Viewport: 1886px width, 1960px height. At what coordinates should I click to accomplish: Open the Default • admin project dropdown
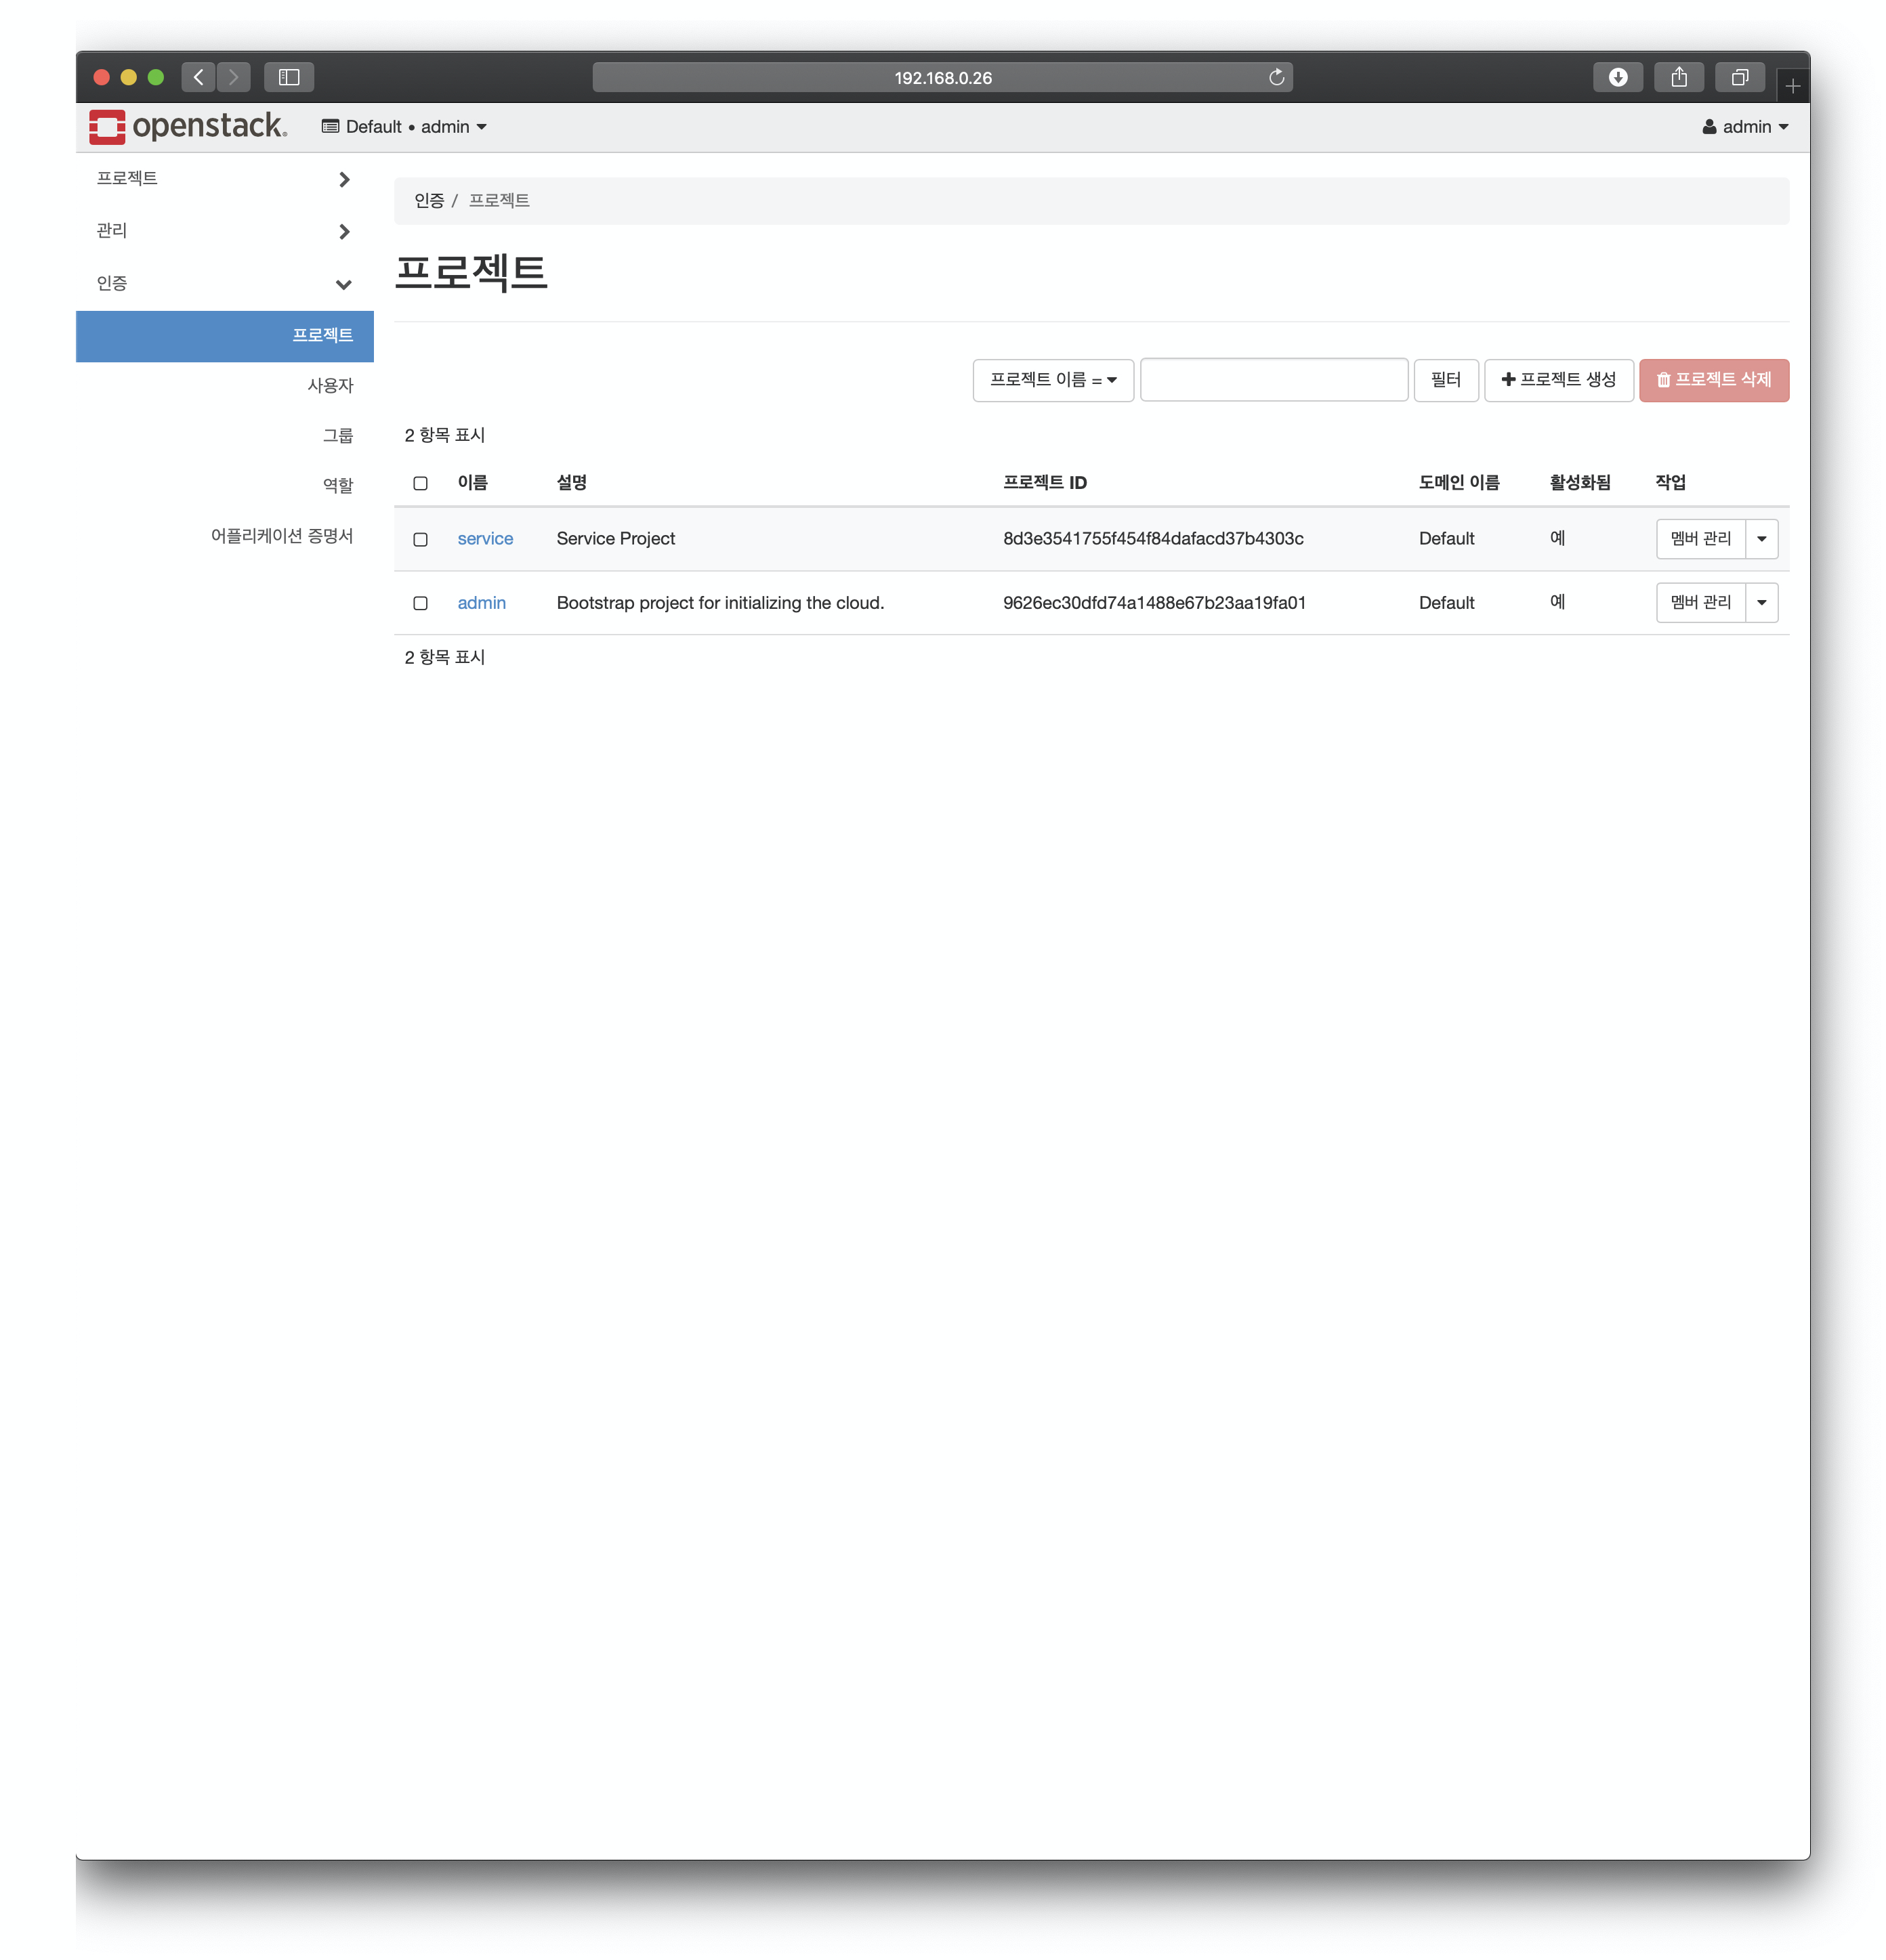(x=404, y=127)
